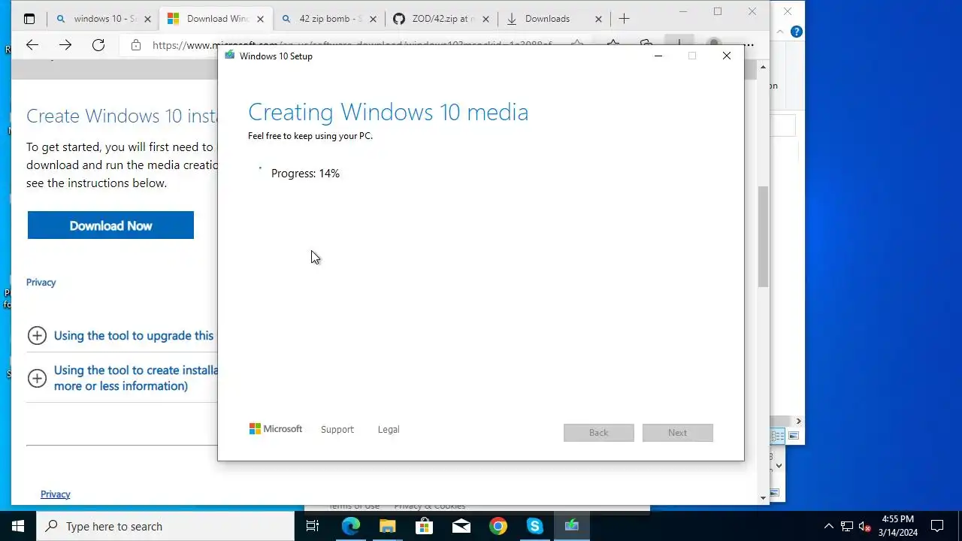Close the 'windows 10' search tab

pyautogui.click(x=147, y=19)
